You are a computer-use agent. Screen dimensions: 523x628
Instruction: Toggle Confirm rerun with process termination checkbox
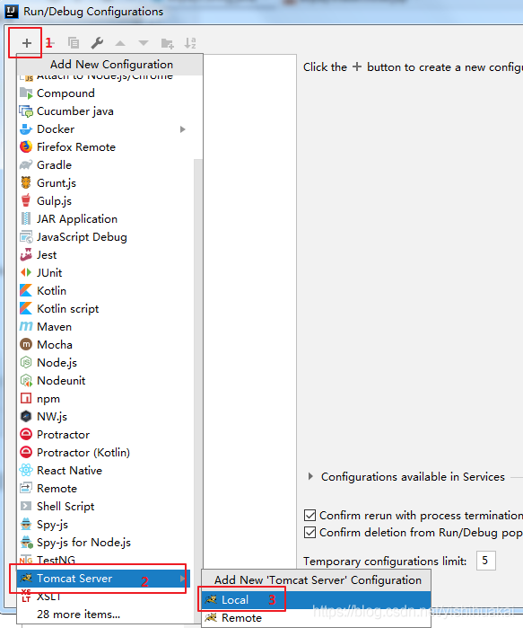[309, 515]
